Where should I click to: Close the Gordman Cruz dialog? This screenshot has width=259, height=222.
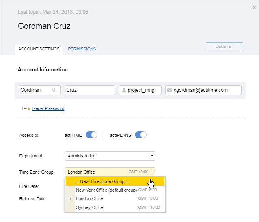254,8
